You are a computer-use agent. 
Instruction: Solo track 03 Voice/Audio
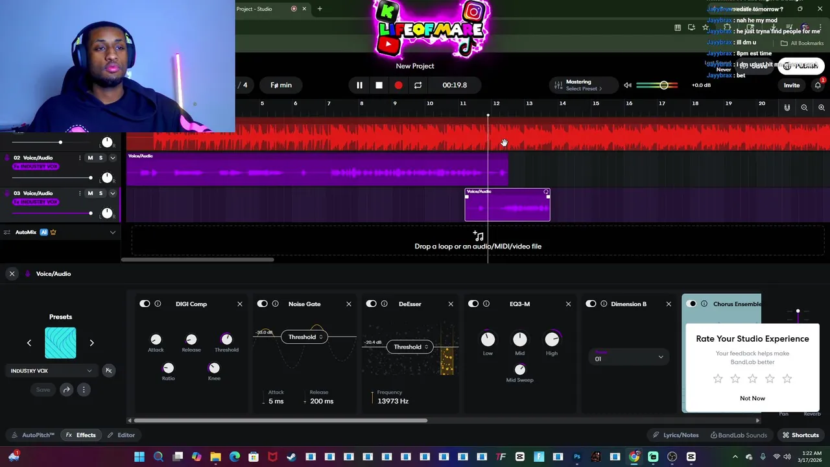tap(101, 193)
